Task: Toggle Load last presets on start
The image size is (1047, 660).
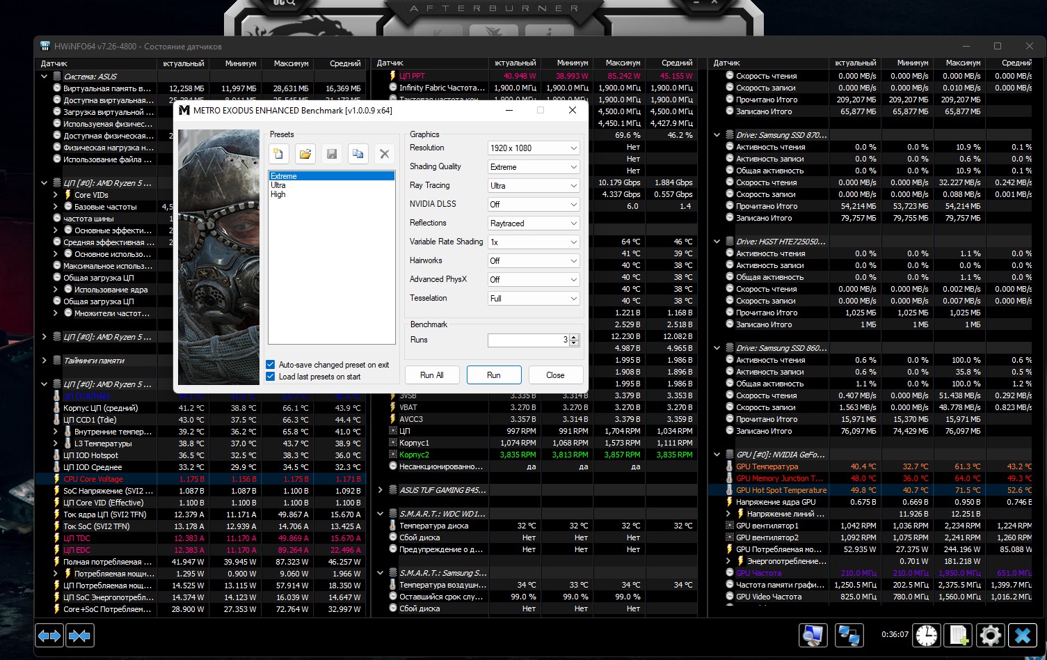Action: pos(270,377)
